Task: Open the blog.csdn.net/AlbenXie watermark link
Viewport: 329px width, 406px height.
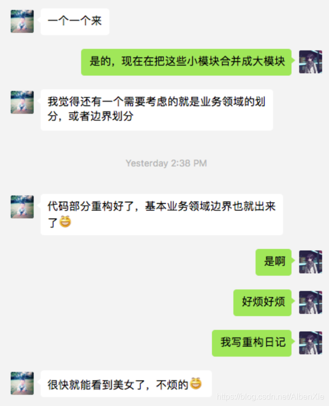Action: tap(270, 396)
